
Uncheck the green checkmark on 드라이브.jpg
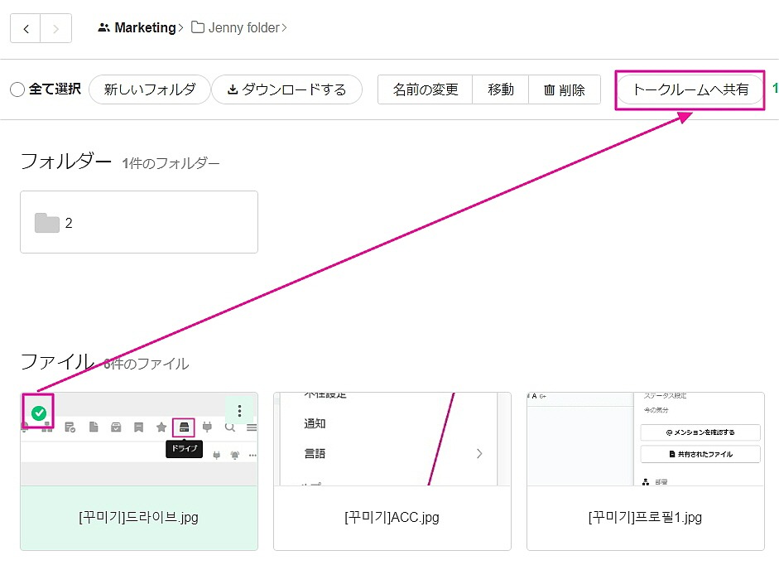[38, 413]
